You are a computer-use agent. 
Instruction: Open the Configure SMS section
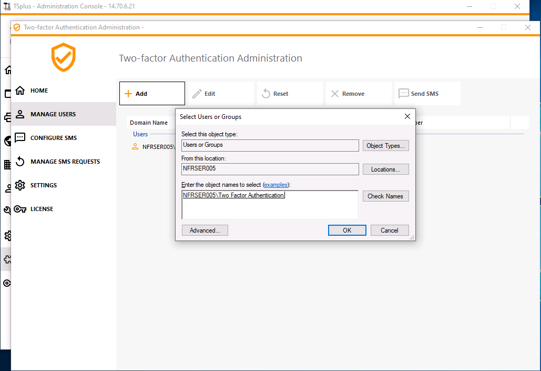pyautogui.click(x=54, y=138)
